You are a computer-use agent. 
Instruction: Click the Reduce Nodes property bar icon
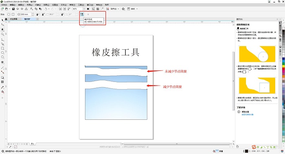[82, 14]
